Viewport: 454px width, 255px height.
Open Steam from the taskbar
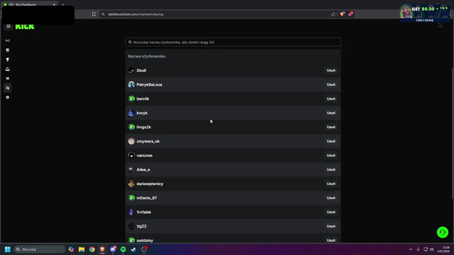pyautogui.click(x=133, y=249)
